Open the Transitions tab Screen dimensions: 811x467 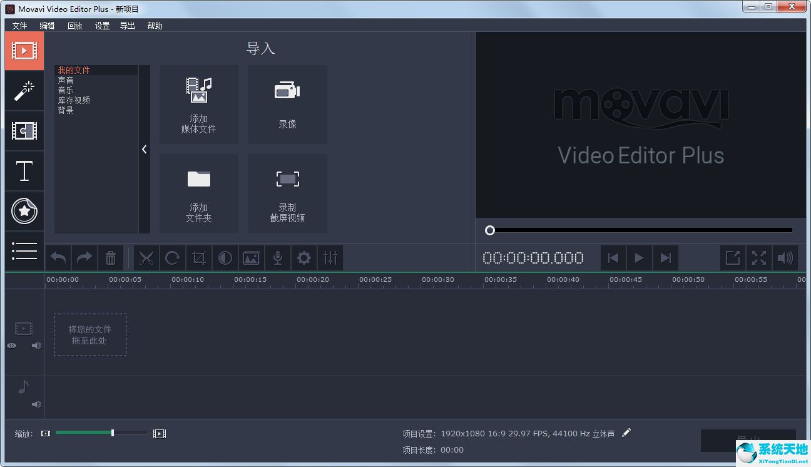click(24, 131)
